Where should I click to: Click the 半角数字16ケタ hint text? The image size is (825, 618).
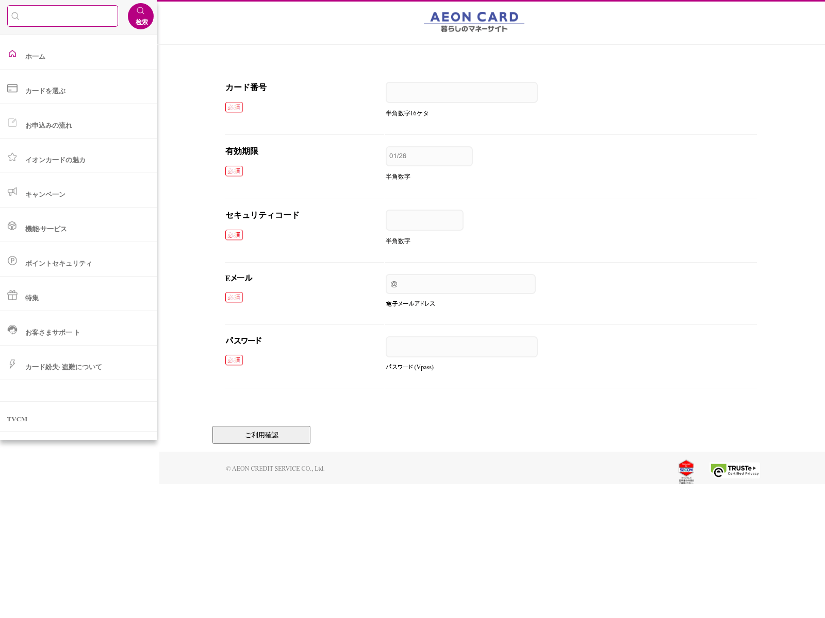coord(407,113)
